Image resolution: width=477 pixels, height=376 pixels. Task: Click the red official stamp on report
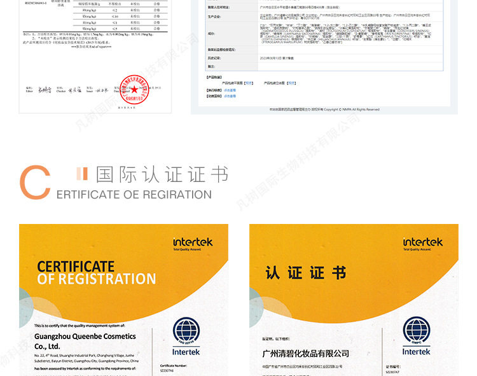tap(134, 90)
